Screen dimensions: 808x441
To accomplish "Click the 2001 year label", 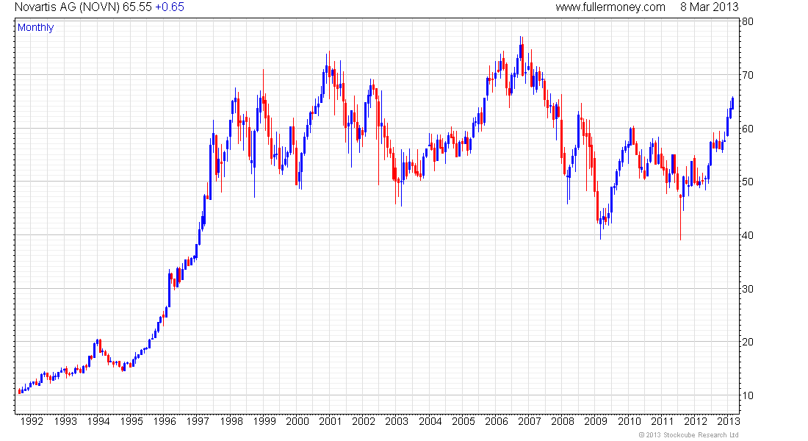I will coord(331,421).
